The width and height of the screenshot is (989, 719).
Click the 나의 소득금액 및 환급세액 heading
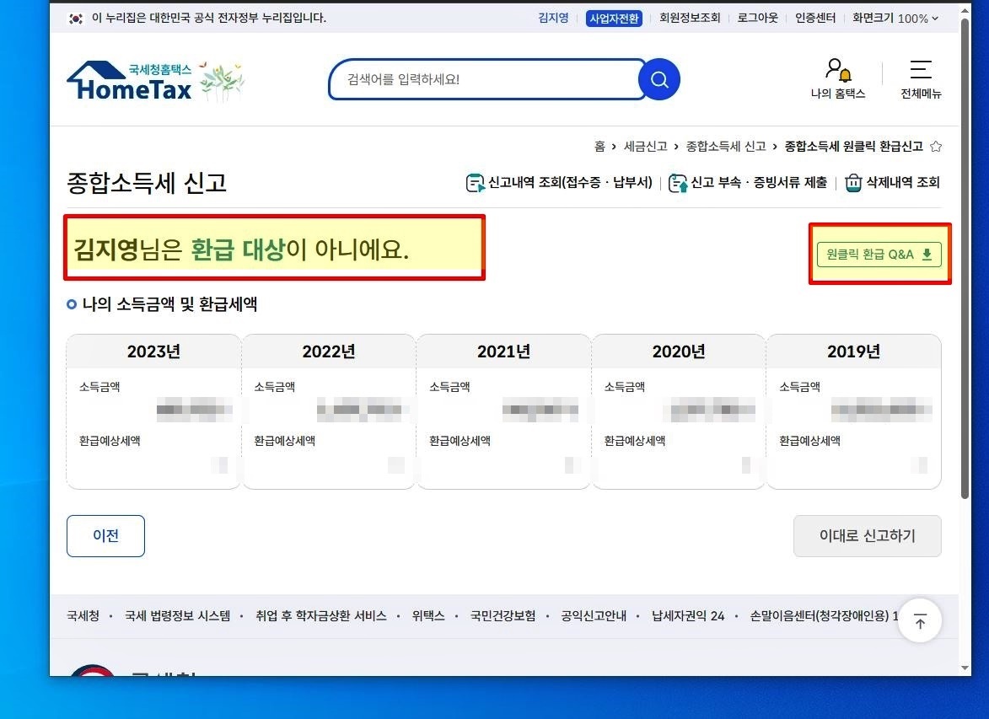tap(169, 304)
